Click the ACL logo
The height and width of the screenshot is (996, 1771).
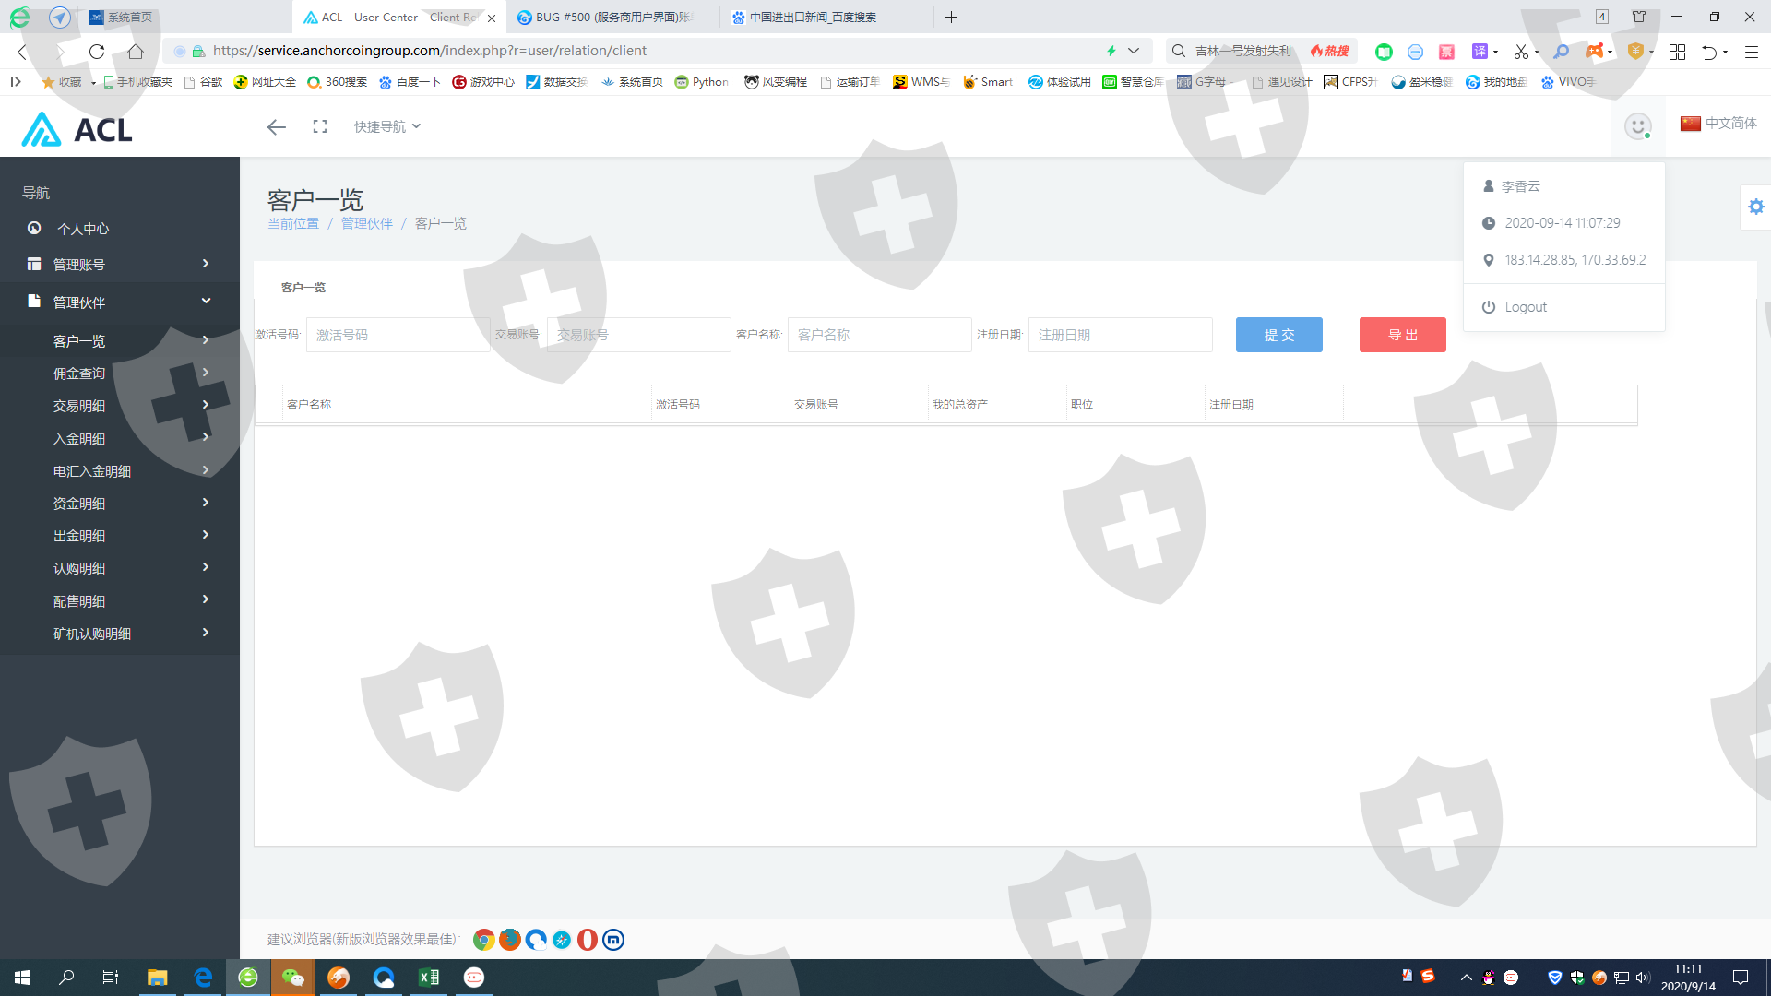77,130
